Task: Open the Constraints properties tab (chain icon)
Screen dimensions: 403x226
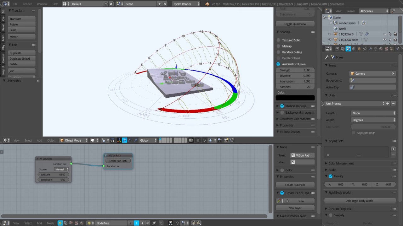Action: coord(365,49)
